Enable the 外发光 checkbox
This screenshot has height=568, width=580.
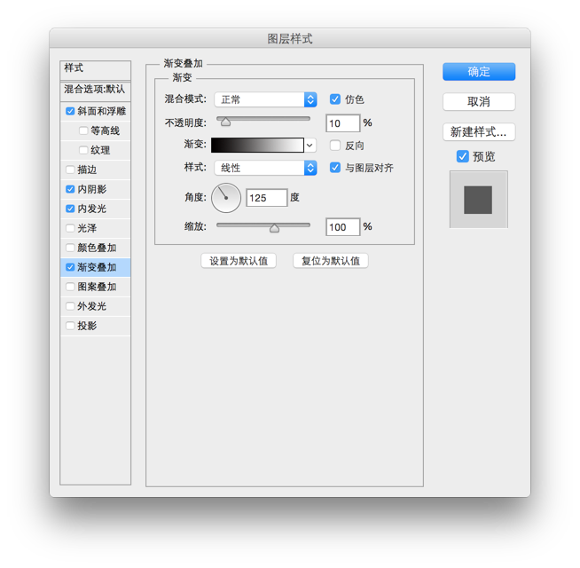(70, 306)
